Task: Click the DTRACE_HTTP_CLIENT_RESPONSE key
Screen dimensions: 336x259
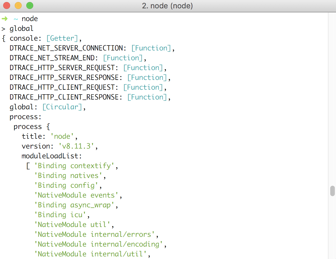Action: pos(64,97)
